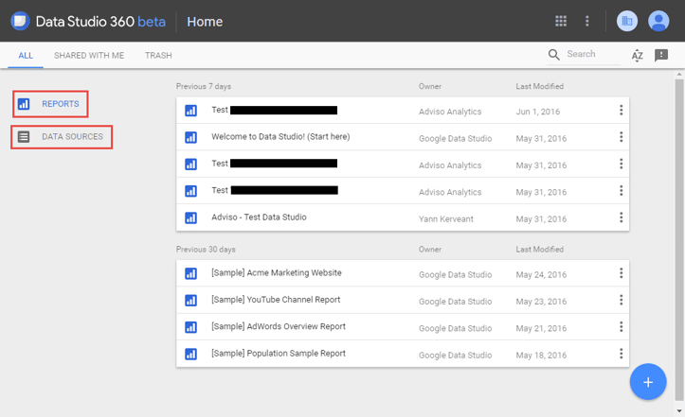
Task: Click the send feedback icon
Action: click(x=661, y=56)
